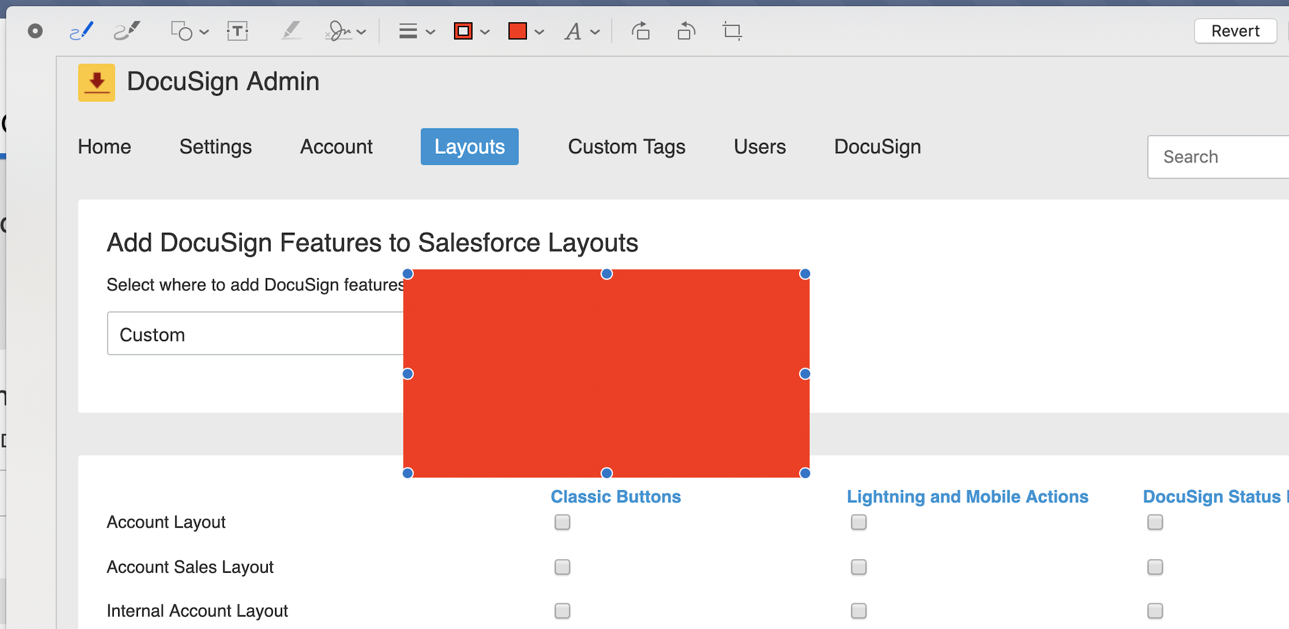Click the Account Layout row label
Image resolution: width=1289 pixels, height=629 pixels.
tap(166, 523)
